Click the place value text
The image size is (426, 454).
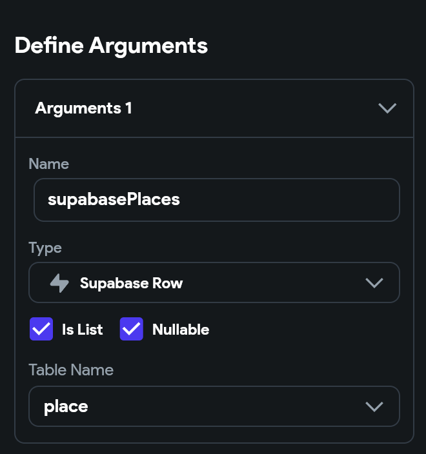pos(66,407)
